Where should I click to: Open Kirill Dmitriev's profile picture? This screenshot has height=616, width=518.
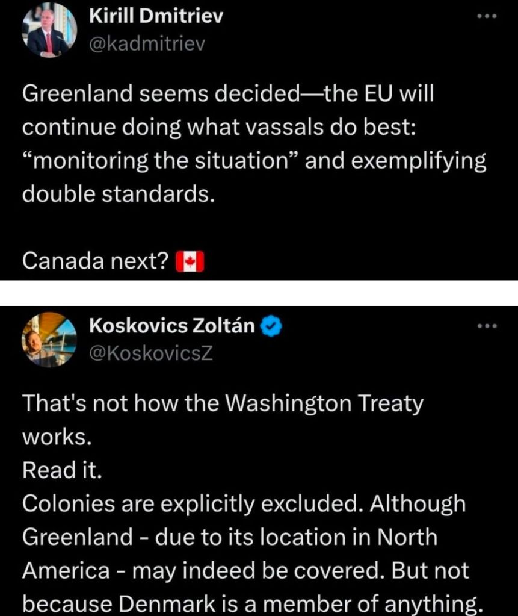pyautogui.click(x=50, y=33)
